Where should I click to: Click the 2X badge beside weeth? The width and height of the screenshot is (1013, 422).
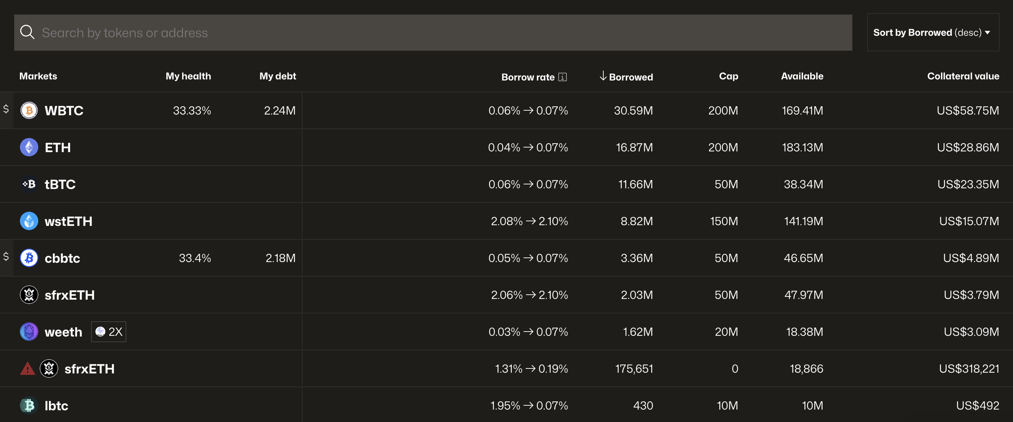pos(109,332)
